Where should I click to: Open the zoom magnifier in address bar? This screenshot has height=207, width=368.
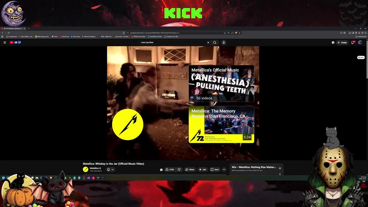229,33
